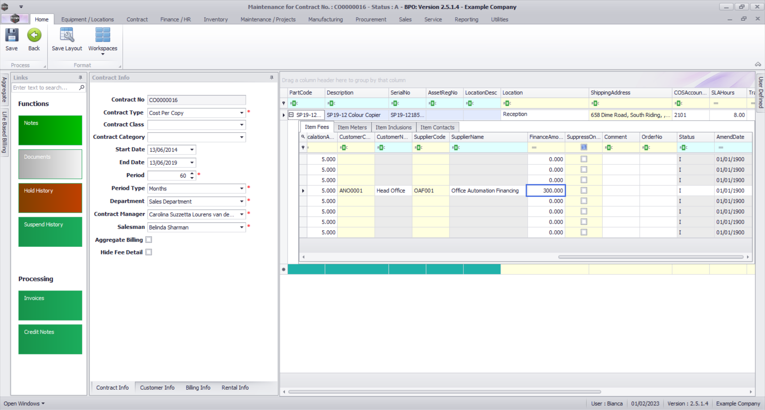Click the Item Fees horizontal scrollbar
Image resolution: width=765 pixels, height=410 pixels.
(650, 257)
